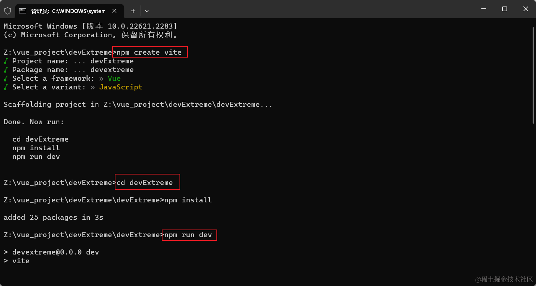Click the green checkmark beside Project name
The height and width of the screenshot is (286, 536).
pyautogui.click(x=5, y=61)
